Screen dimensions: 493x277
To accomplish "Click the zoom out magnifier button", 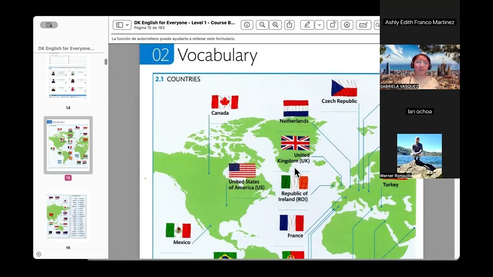I will click(x=262, y=25).
